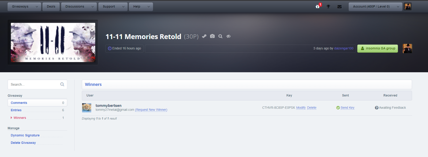Click the camera screenshots icon beside the title

[212, 36]
